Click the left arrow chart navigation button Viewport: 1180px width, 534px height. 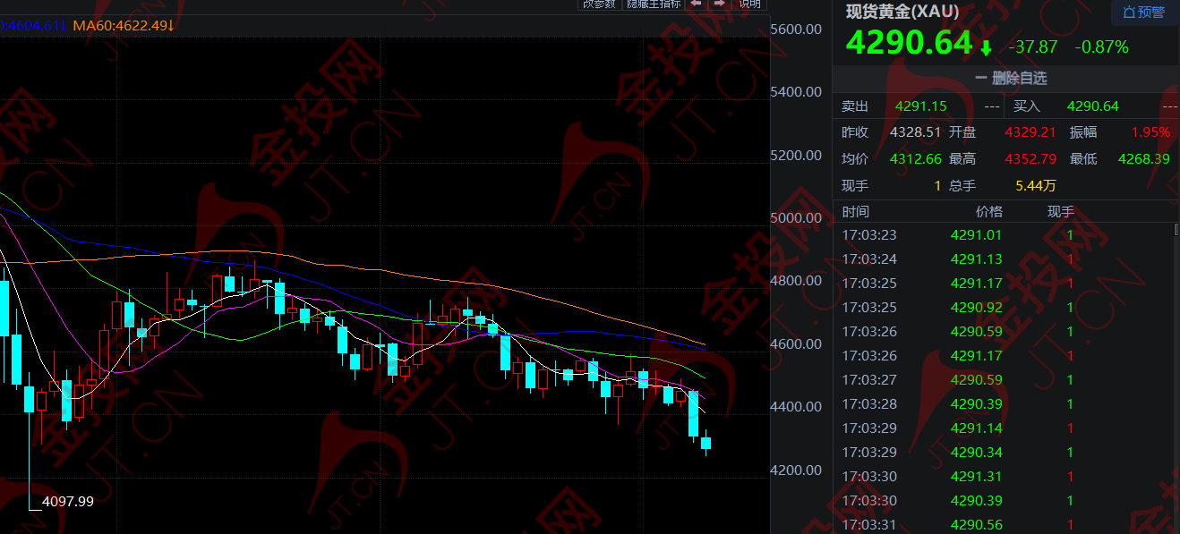(x=696, y=4)
